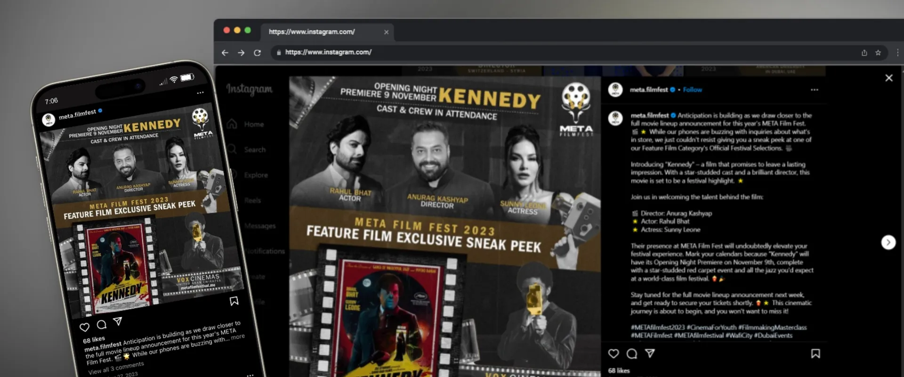Save post with the bookmark icon
This screenshot has height=377, width=904.
[x=815, y=353]
